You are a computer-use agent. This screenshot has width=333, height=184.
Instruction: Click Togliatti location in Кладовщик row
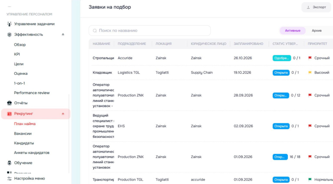click(162, 72)
